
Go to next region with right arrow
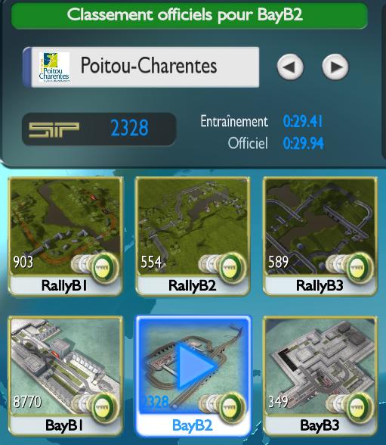pyautogui.click(x=335, y=67)
